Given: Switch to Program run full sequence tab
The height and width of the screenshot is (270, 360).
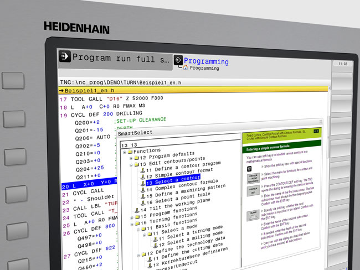Looking at the screenshot, I should [x=115, y=58].
